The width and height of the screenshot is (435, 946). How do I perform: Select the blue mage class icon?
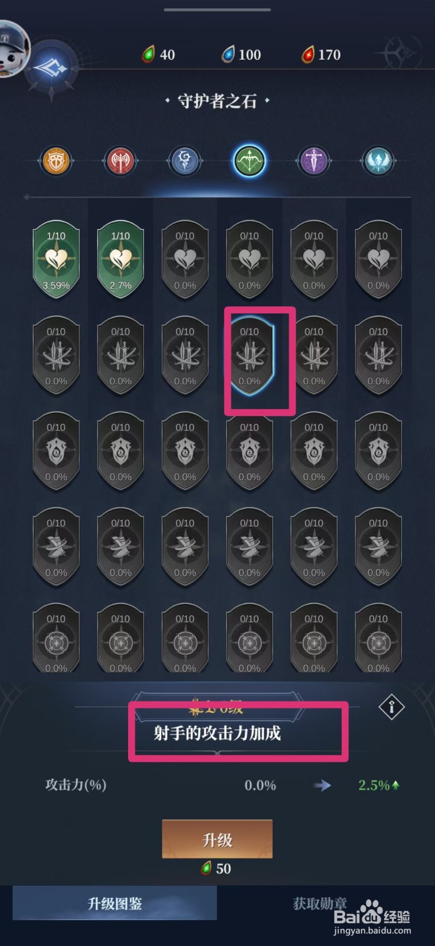coord(185,160)
